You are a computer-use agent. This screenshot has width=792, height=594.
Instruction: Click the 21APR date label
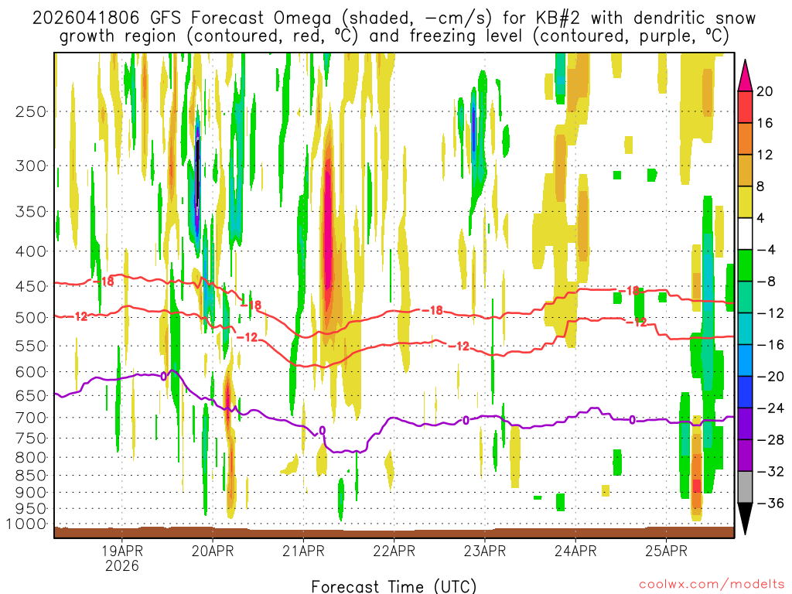(303, 551)
